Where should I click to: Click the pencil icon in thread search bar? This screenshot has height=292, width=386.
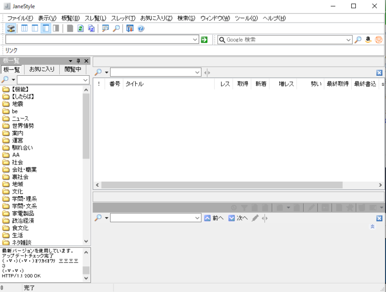coord(255,218)
